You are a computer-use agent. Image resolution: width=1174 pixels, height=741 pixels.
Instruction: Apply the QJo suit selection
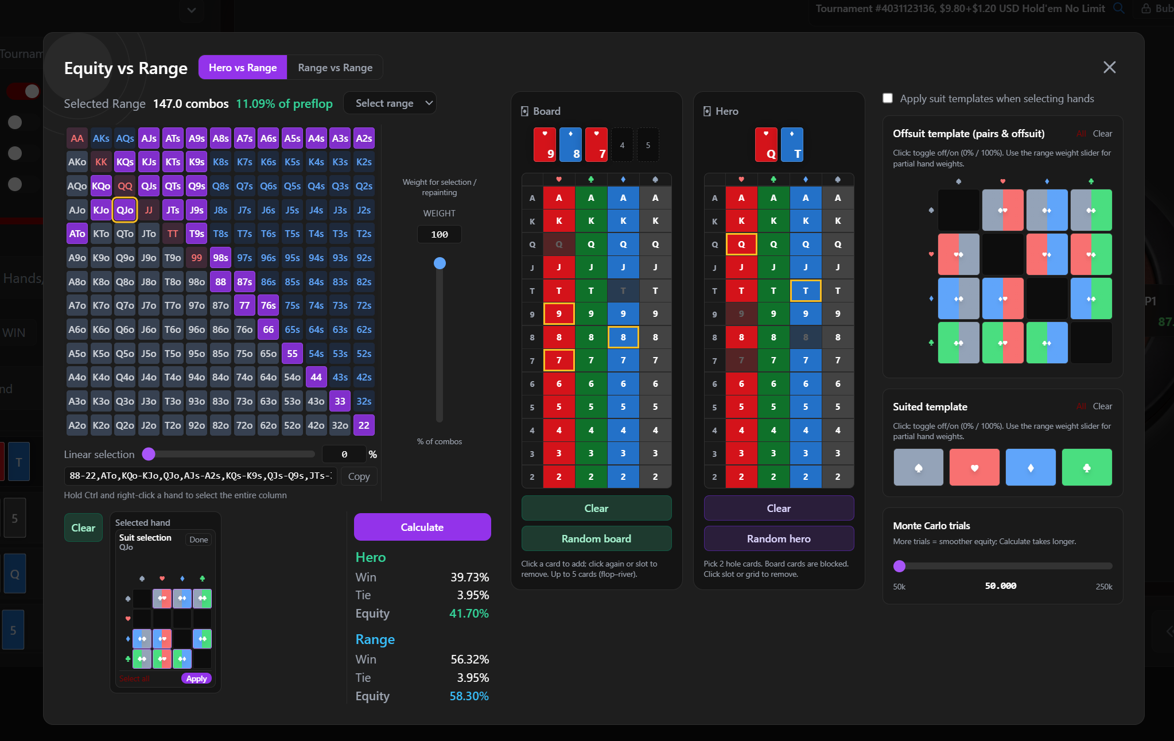(x=196, y=678)
